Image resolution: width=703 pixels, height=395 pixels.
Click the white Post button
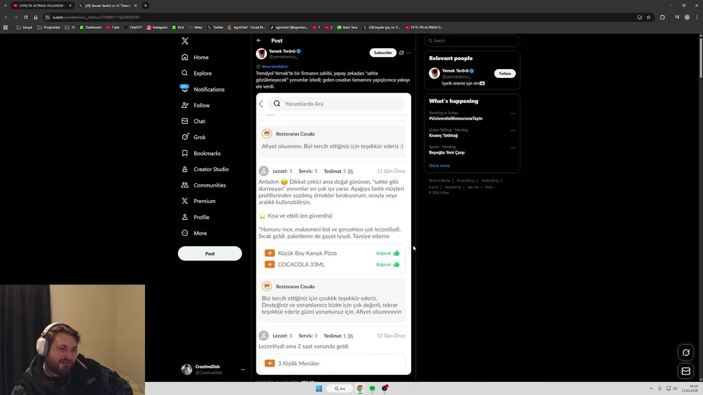[x=210, y=253]
